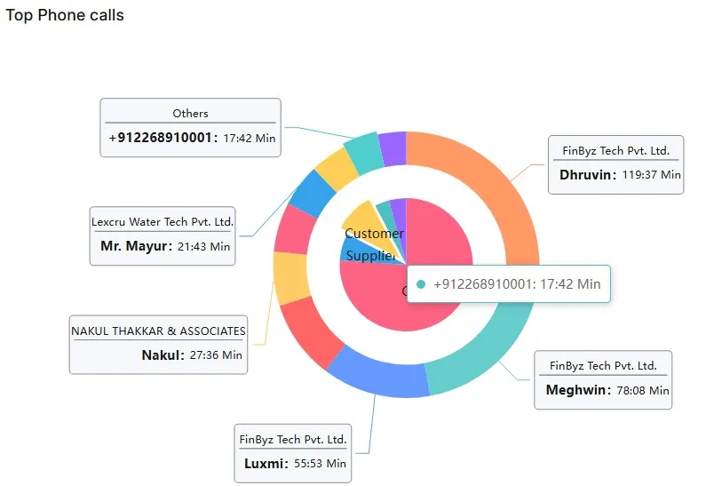Click the yellow Nakul outer ring segment
This screenshot has width=714, height=486.
tap(291, 278)
